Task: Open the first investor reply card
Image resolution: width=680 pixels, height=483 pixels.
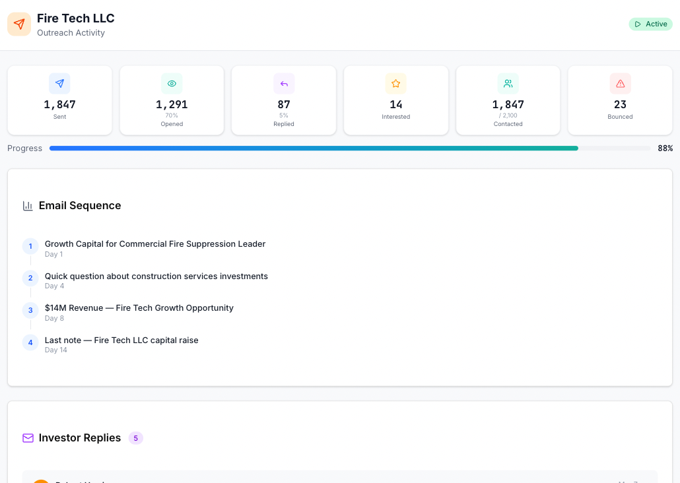Action: [340, 479]
